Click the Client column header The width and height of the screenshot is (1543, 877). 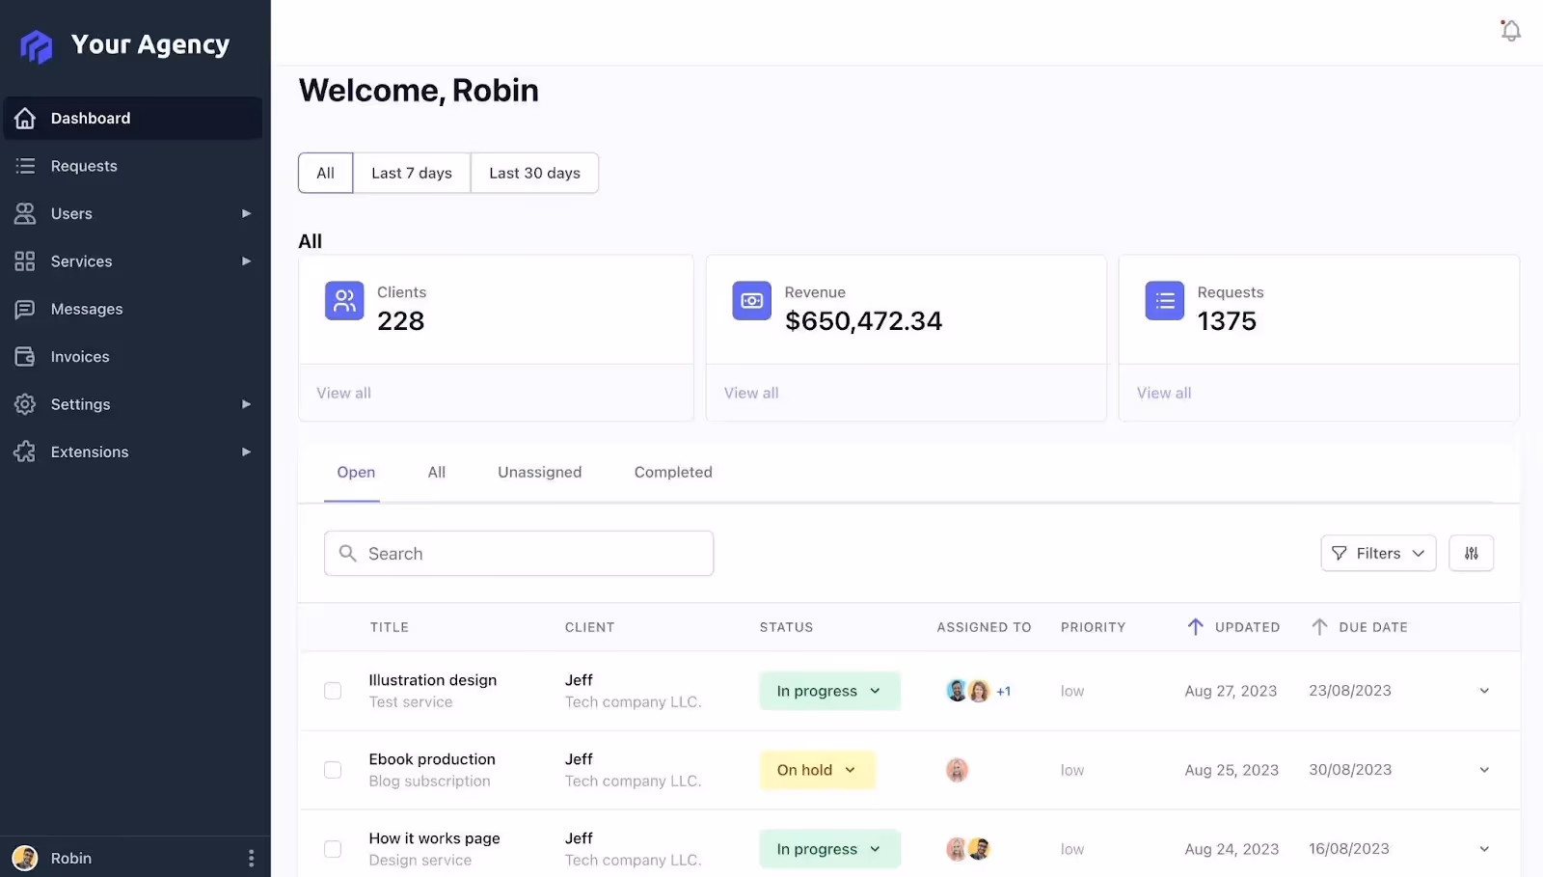coord(589,627)
